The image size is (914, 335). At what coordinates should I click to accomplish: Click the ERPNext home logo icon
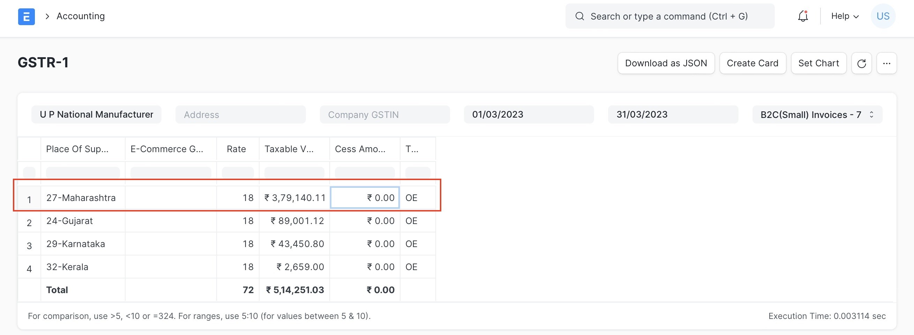click(x=26, y=17)
